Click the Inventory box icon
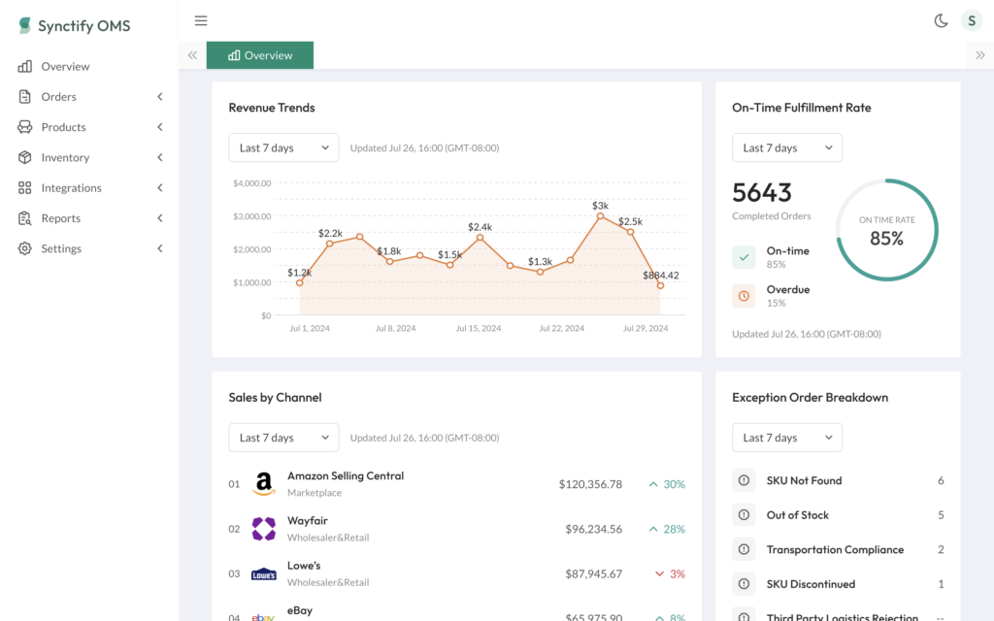Screen dimensions: 994x621 (24, 157)
